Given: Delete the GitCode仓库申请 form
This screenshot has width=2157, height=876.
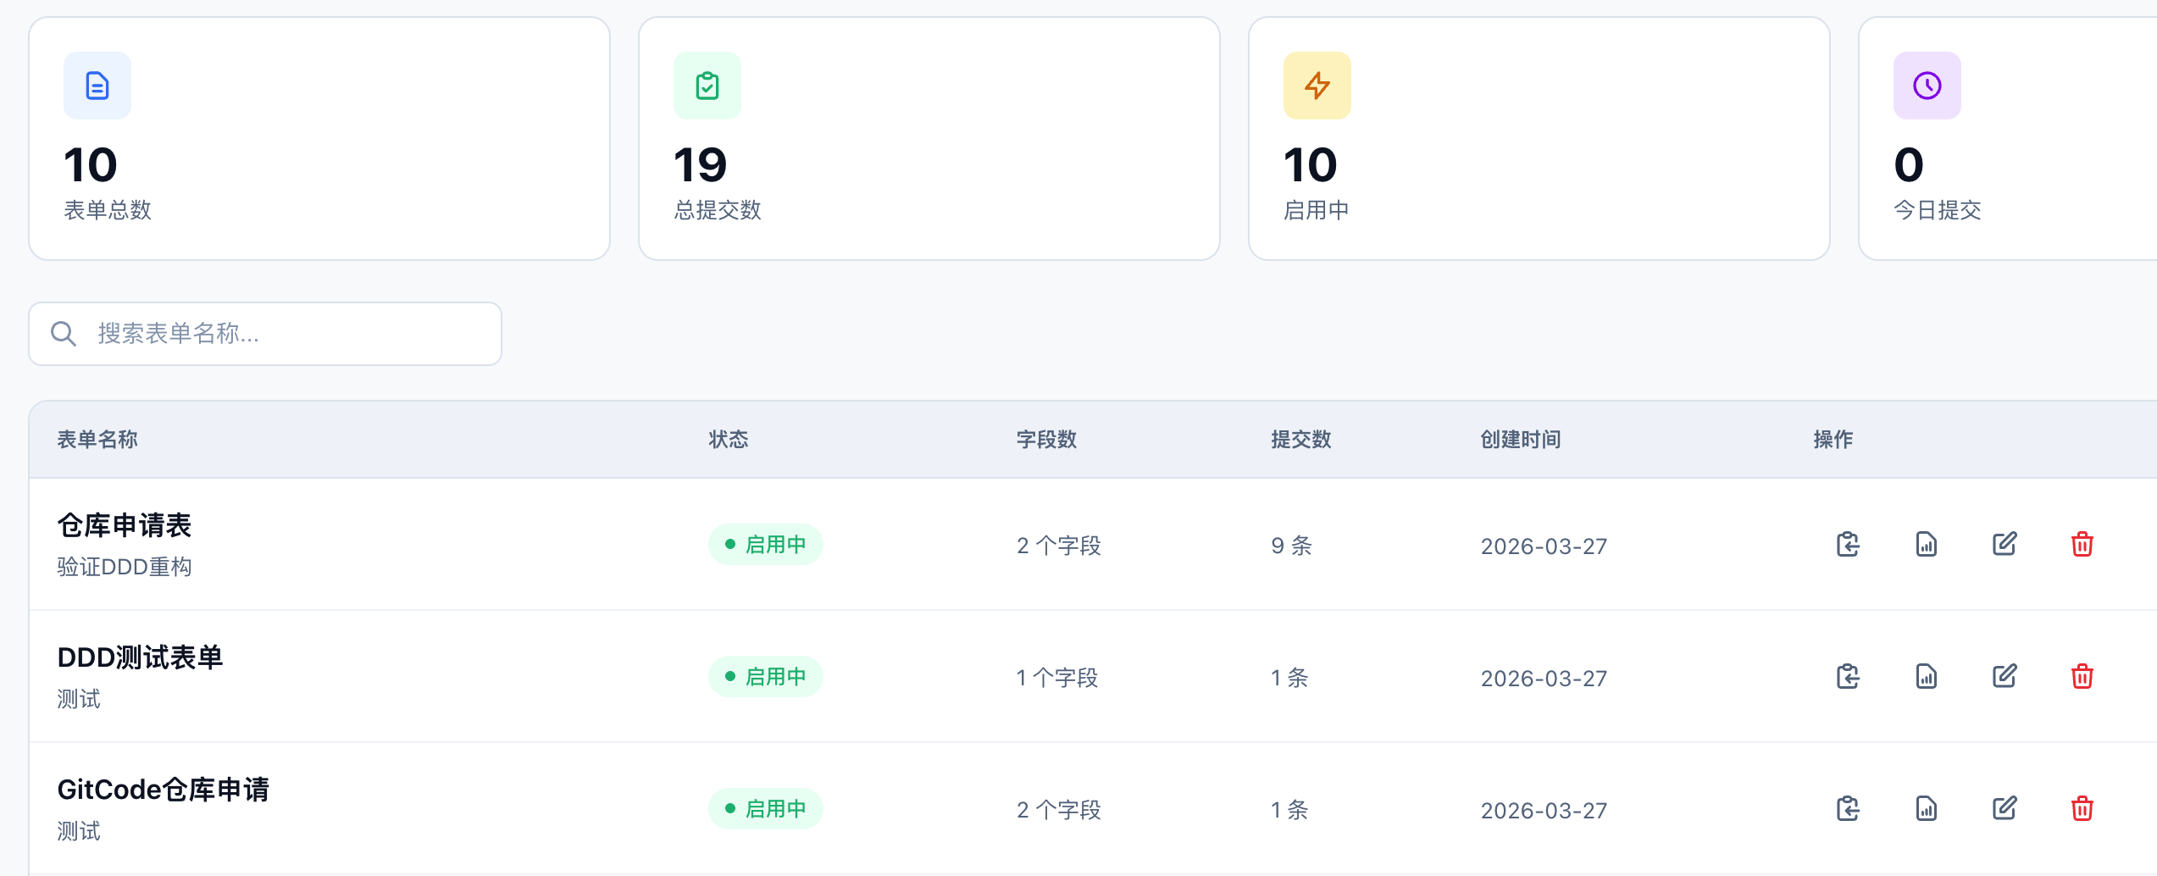Looking at the screenshot, I should point(2082,808).
